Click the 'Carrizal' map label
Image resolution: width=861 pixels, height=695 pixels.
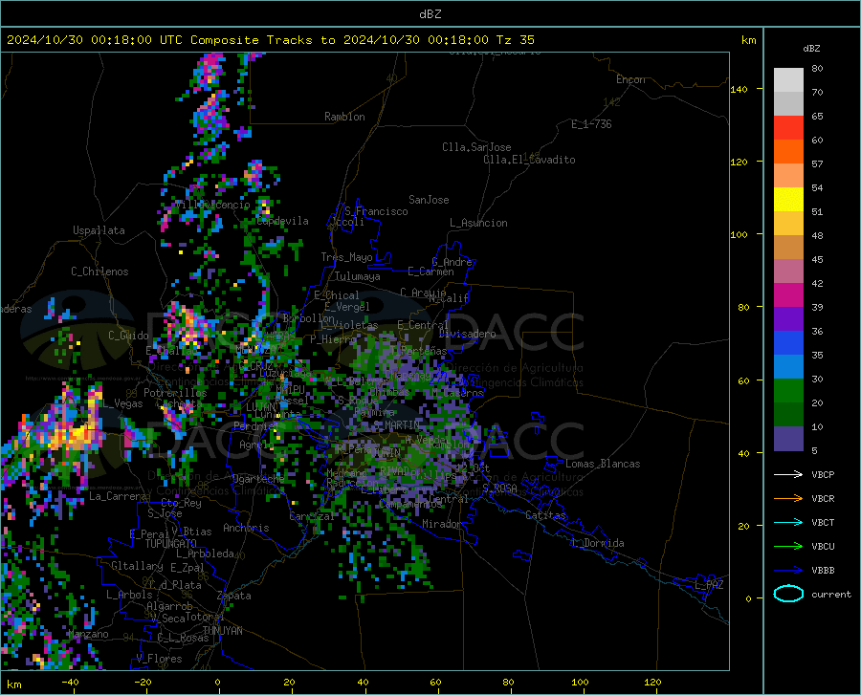(312, 516)
